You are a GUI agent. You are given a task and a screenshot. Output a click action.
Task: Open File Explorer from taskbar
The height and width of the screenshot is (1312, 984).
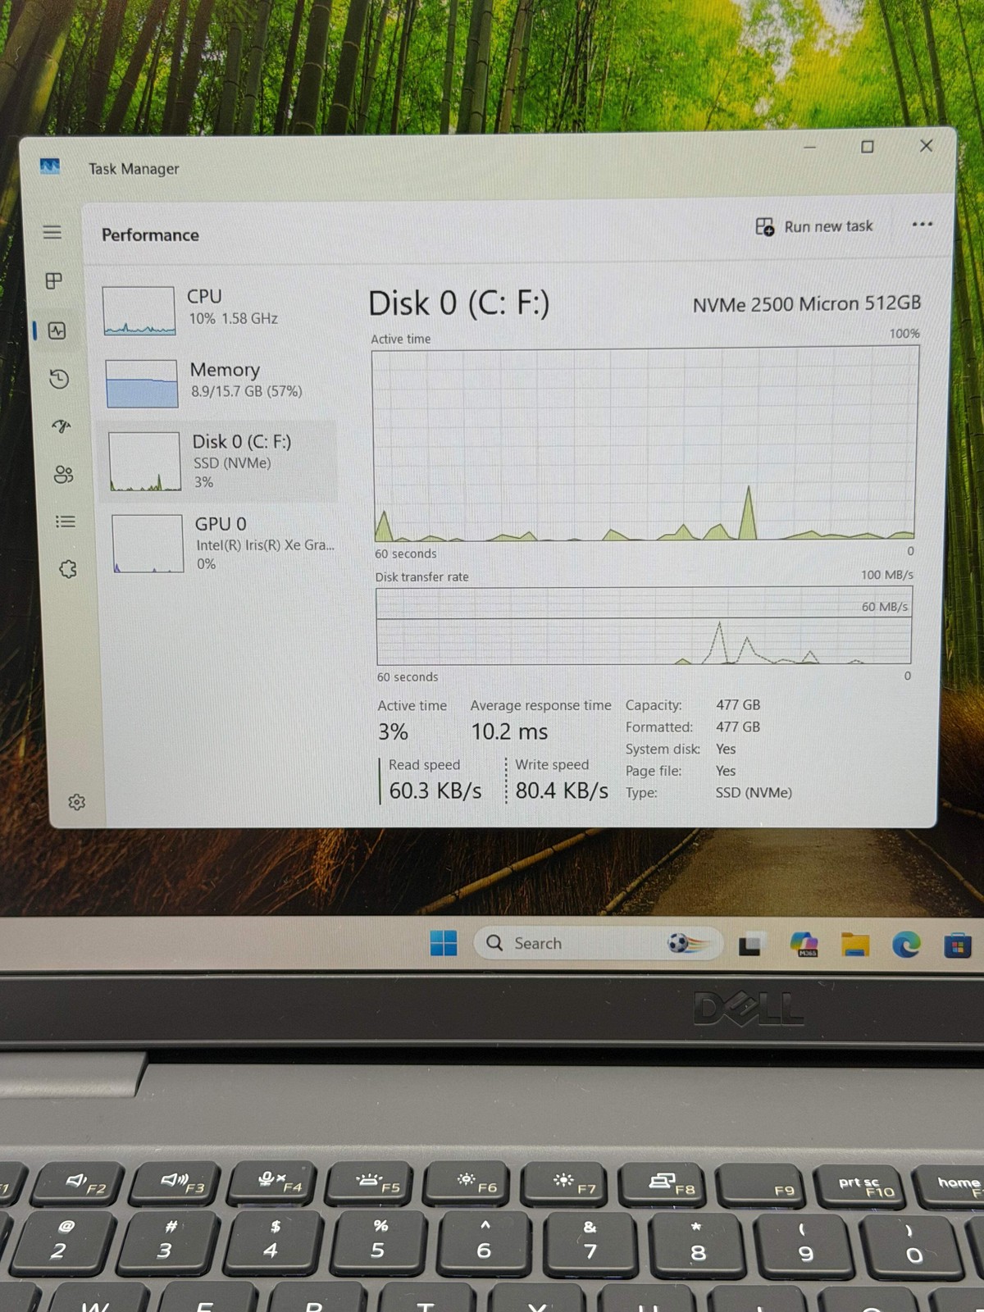click(855, 945)
